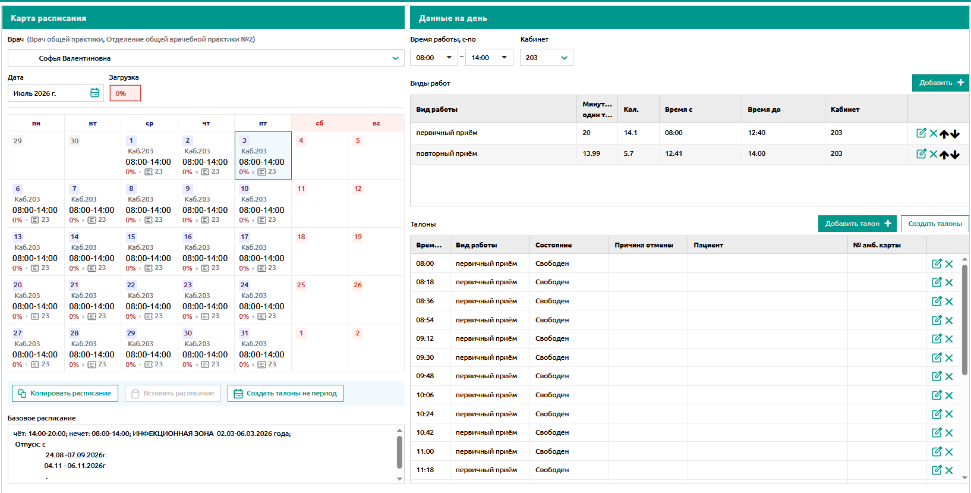Viewport: 971px width, 493px height.
Task: Click Копировать расписание button
Action: pos(65,393)
